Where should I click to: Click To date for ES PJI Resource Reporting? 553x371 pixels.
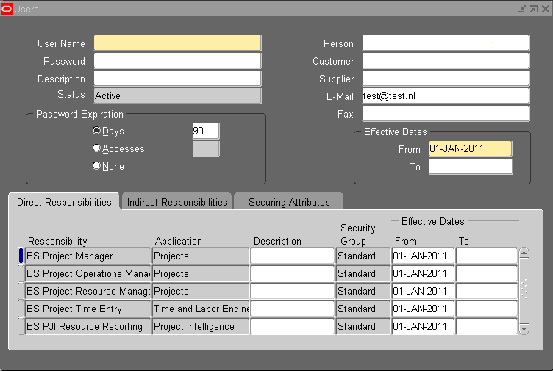coord(487,326)
